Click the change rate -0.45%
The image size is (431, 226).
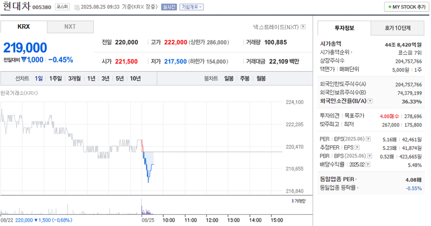(61, 60)
